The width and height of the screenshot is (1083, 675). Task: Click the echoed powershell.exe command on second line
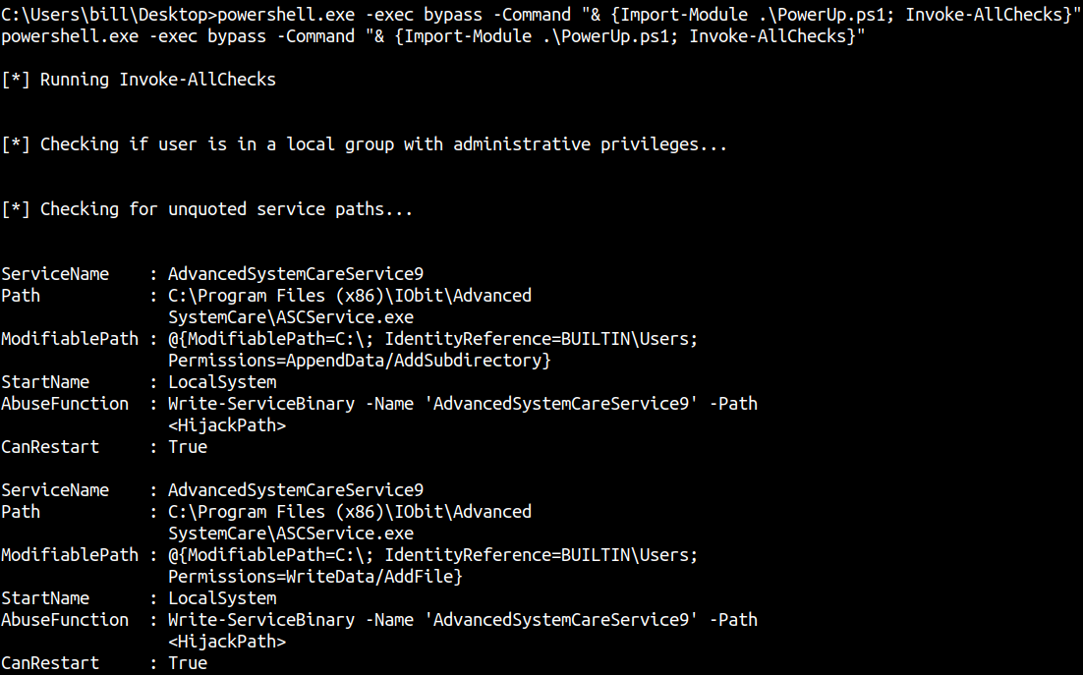[x=433, y=36]
